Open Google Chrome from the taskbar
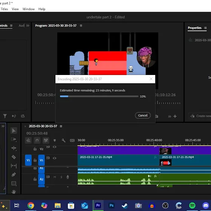The image size is (211, 211). click(31, 205)
